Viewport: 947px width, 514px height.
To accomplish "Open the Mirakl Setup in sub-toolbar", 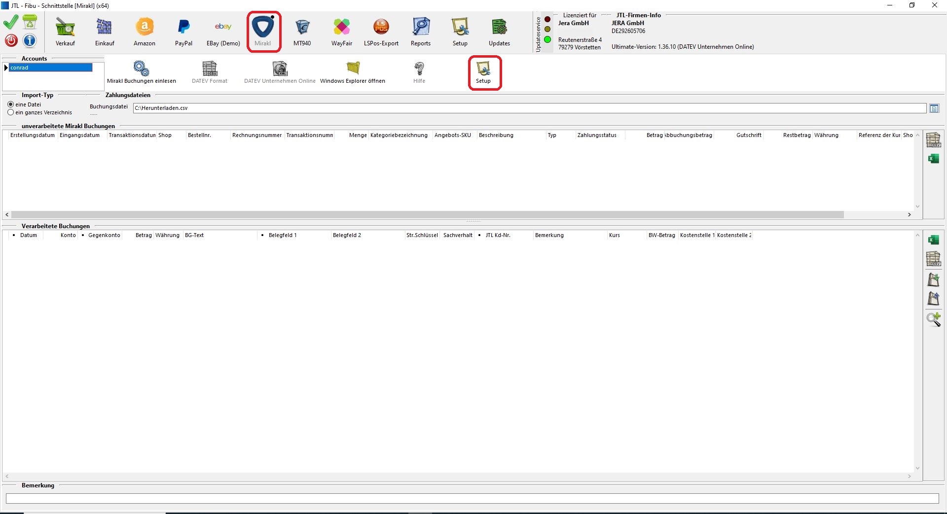I will point(483,72).
